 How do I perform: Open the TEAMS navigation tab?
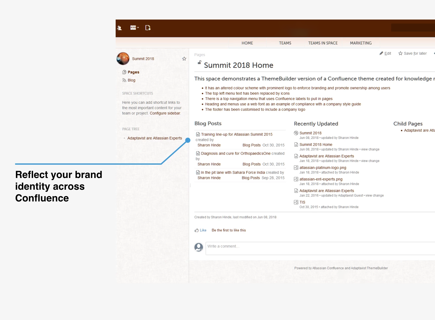(x=285, y=43)
